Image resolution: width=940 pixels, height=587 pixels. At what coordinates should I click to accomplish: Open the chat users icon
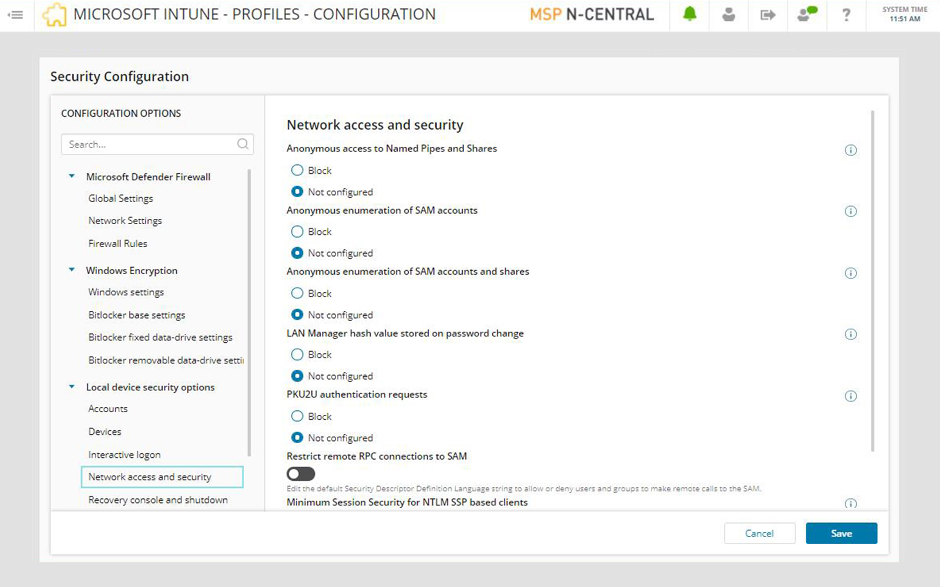point(807,15)
